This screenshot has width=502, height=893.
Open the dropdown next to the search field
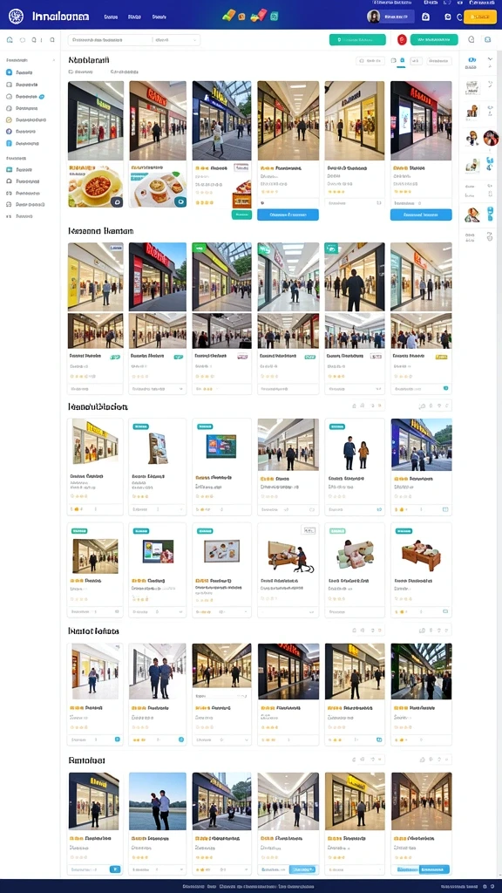pyautogui.click(x=177, y=40)
